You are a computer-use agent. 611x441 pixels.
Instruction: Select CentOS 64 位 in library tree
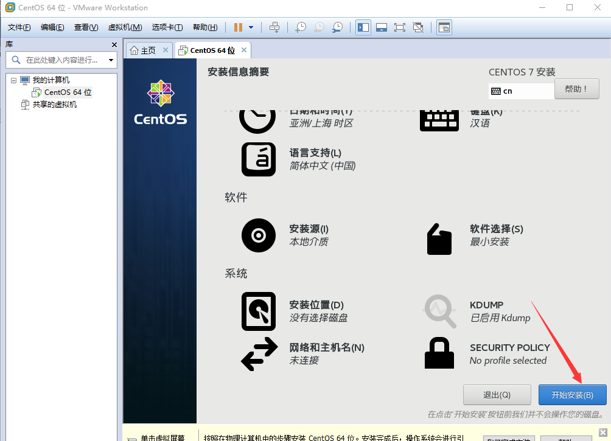(68, 92)
